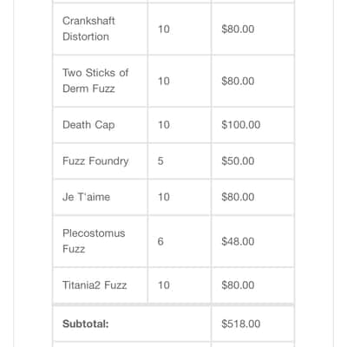Select the Fuzz Foundry item name
Image resolution: width=347 pixels, height=347 pixels.
[95, 161]
